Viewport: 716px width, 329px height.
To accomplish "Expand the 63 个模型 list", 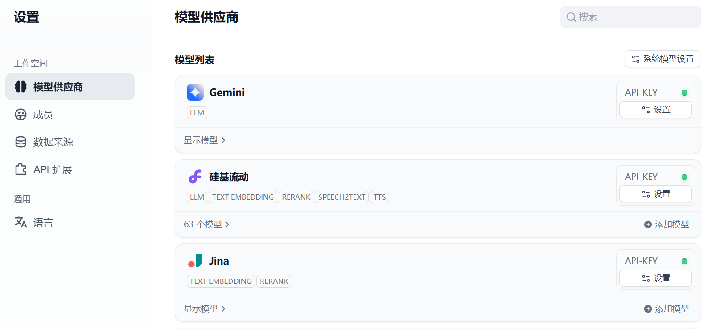I will pyautogui.click(x=206, y=225).
